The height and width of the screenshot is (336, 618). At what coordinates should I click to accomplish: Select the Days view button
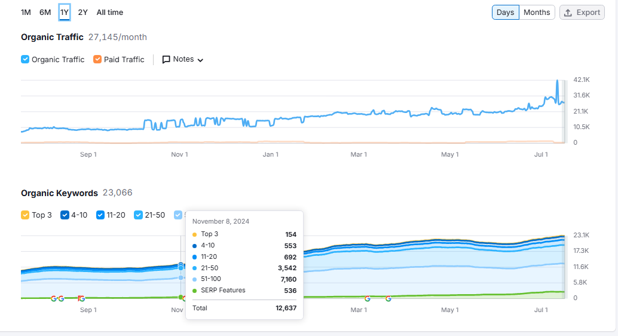(505, 12)
